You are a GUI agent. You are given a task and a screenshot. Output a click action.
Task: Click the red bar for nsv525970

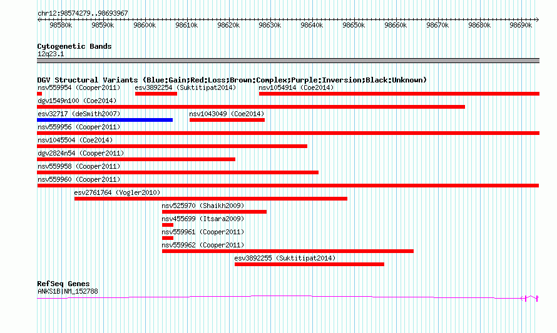pos(214,212)
